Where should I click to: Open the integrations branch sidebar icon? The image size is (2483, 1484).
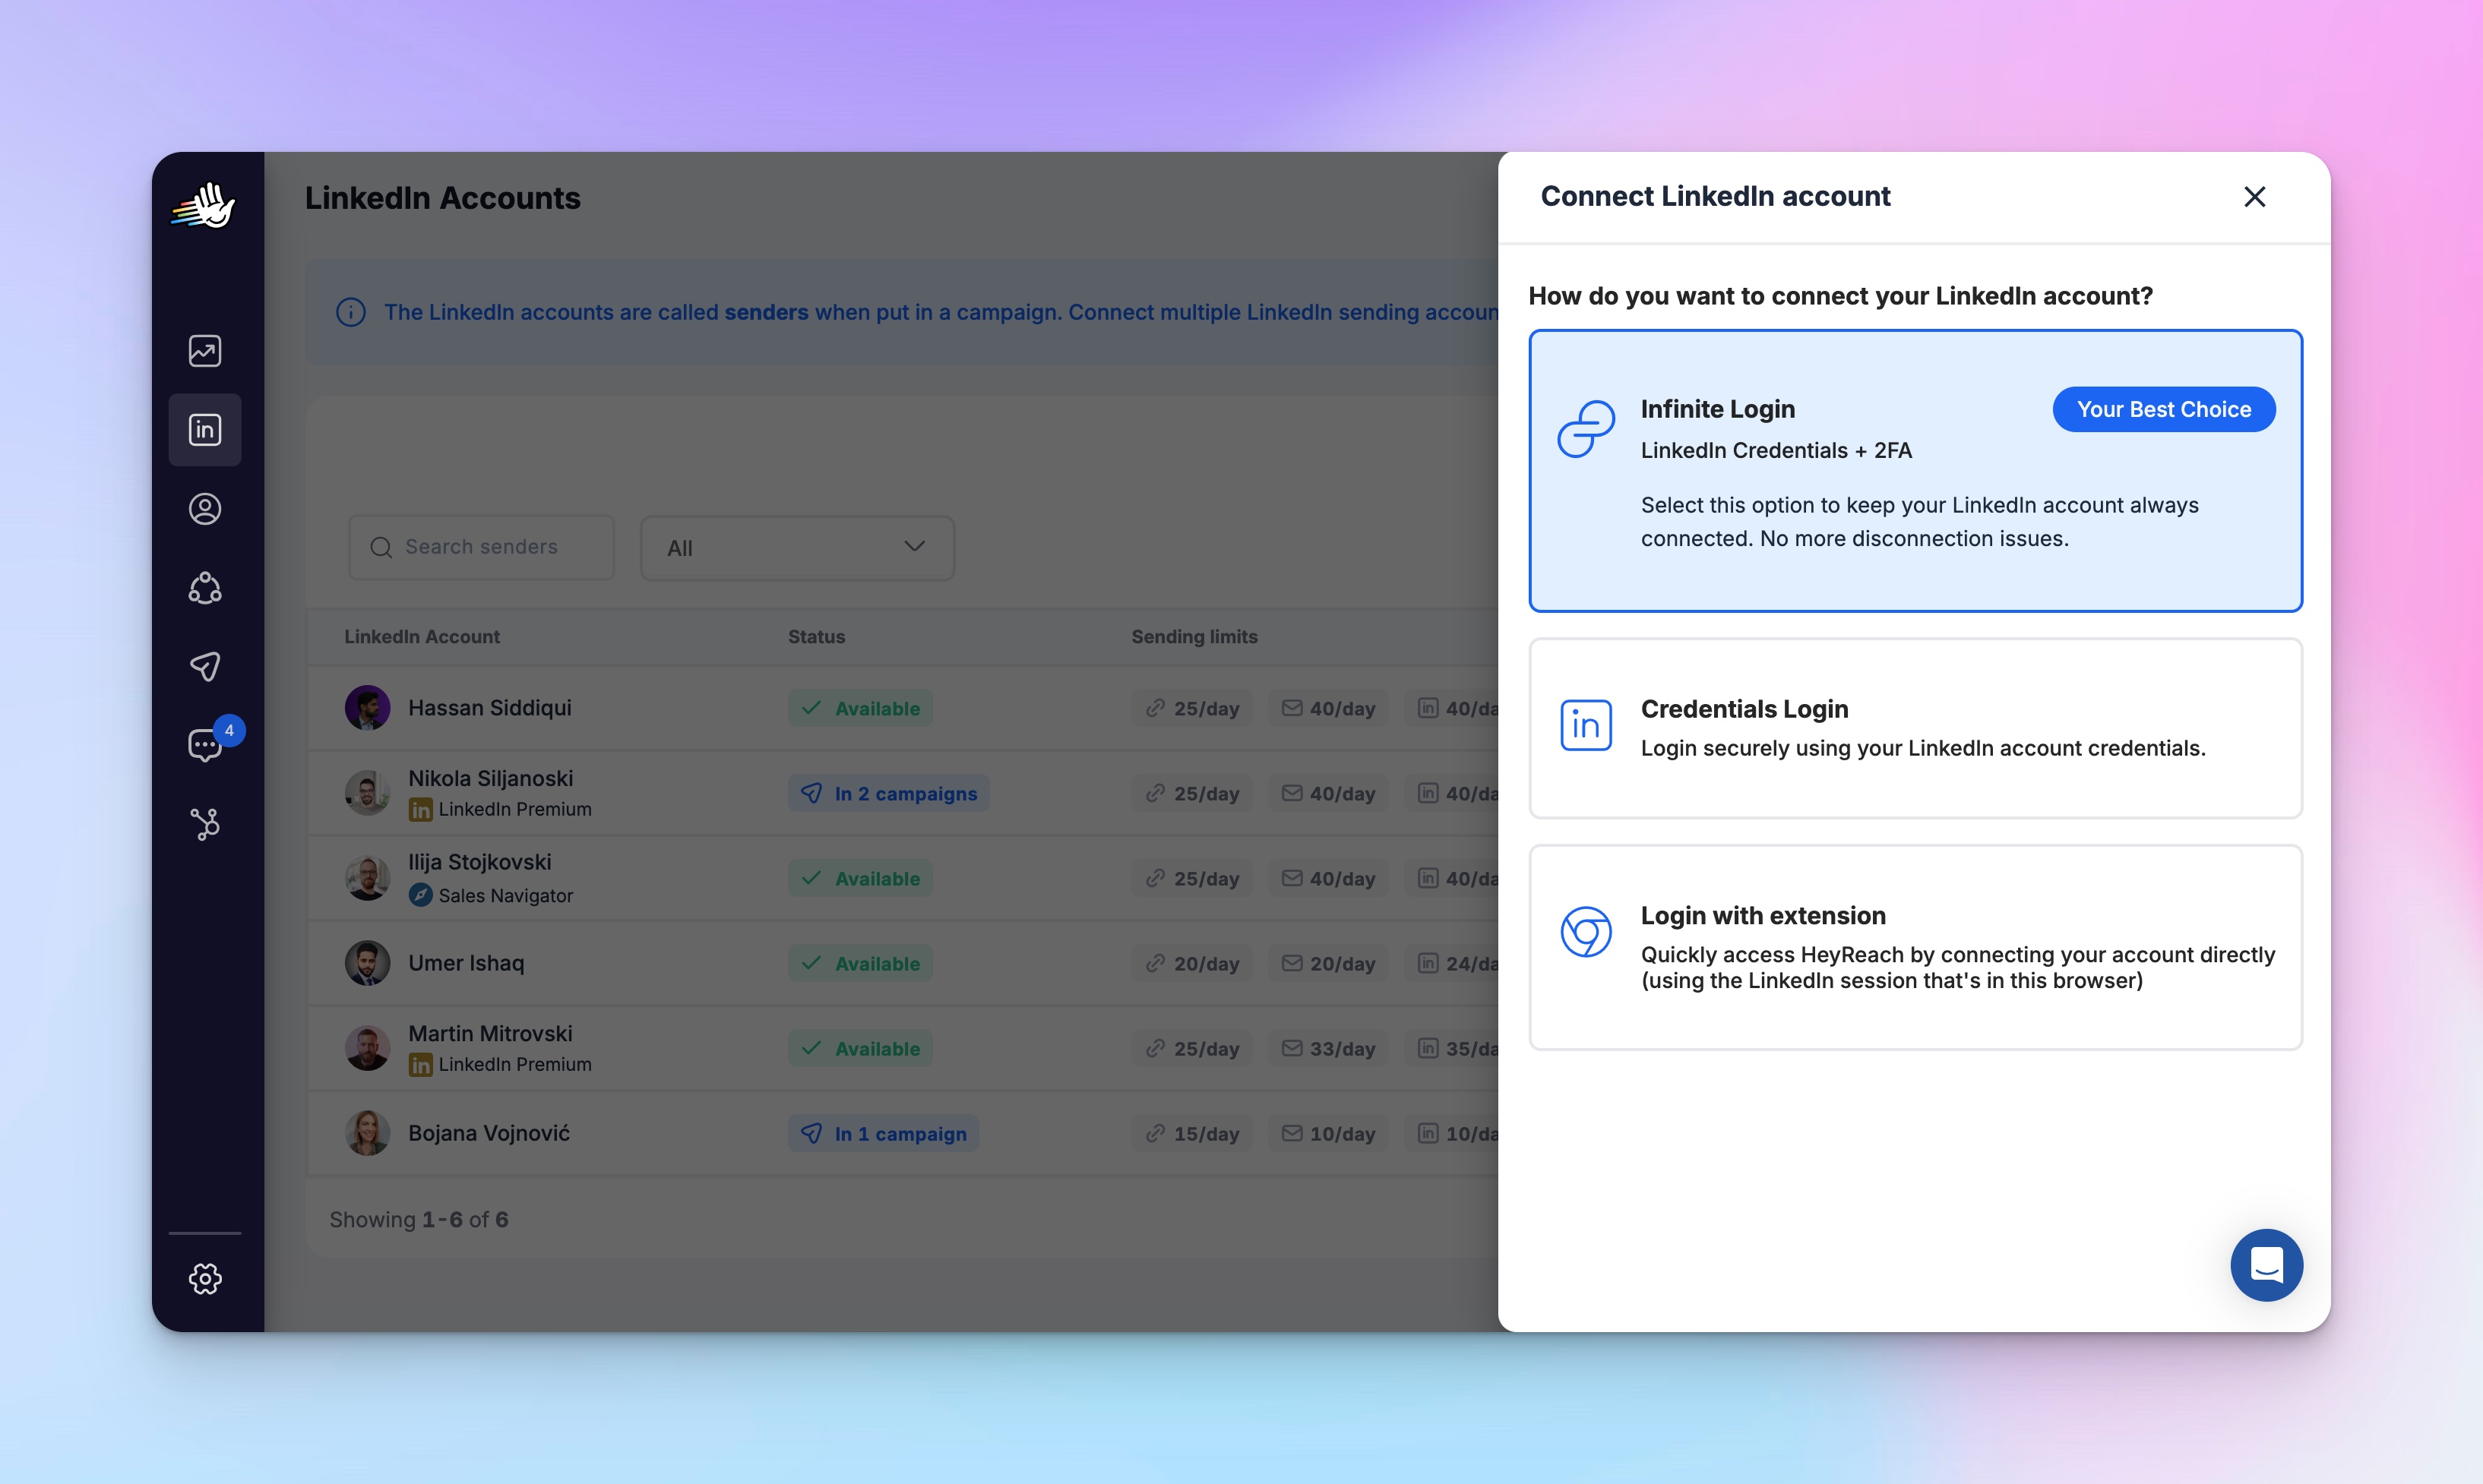(x=205, y=824)
